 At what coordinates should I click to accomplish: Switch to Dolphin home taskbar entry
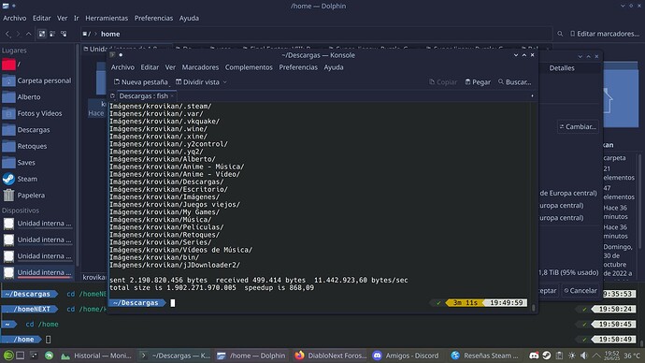tap(251, 356)
